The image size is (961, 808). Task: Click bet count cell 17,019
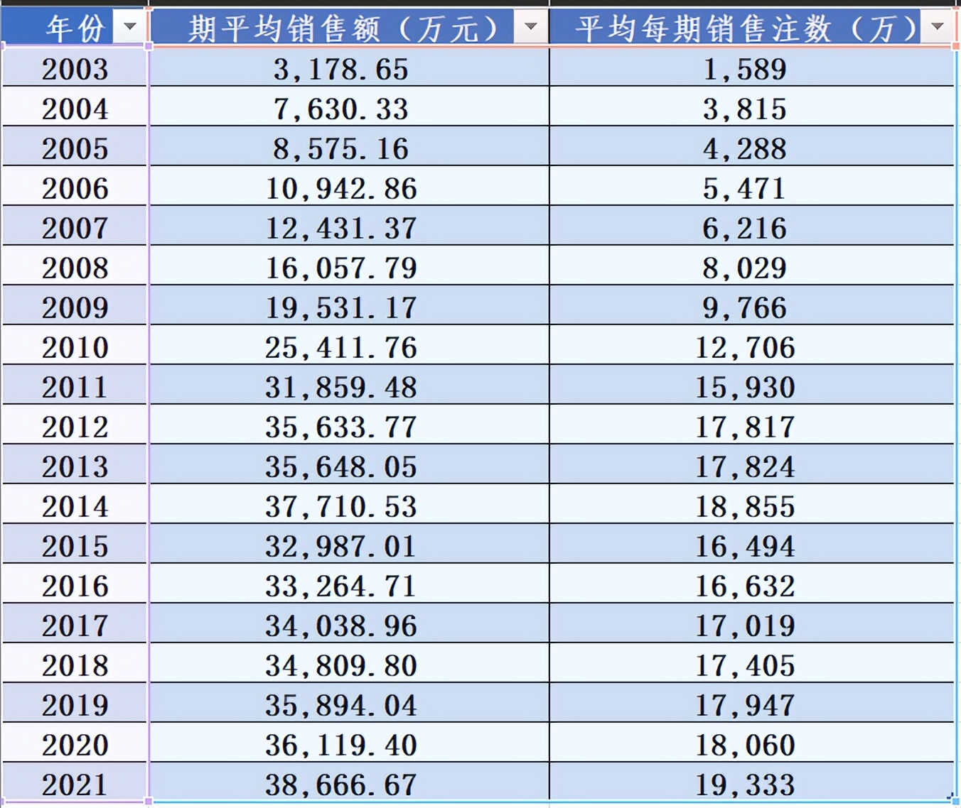752,625
